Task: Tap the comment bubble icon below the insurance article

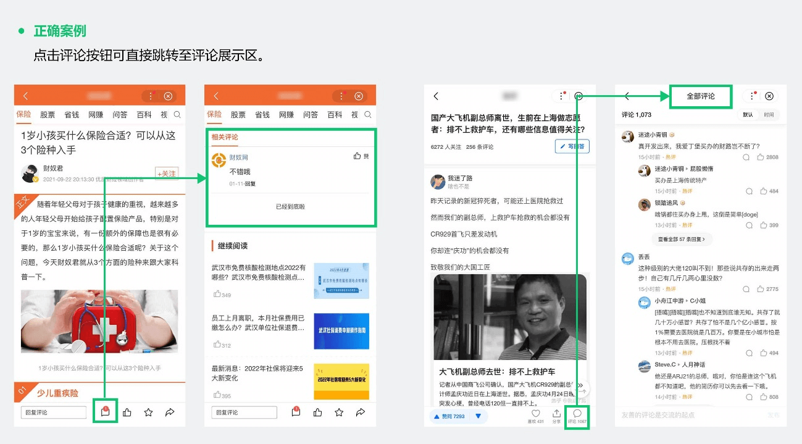Action: click(105, 412)
